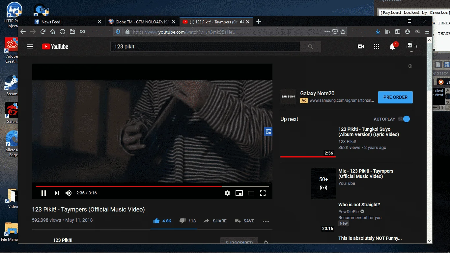
Task: Like the video with thumbs up
Action: pyautogui.click(x=162, y=221)
